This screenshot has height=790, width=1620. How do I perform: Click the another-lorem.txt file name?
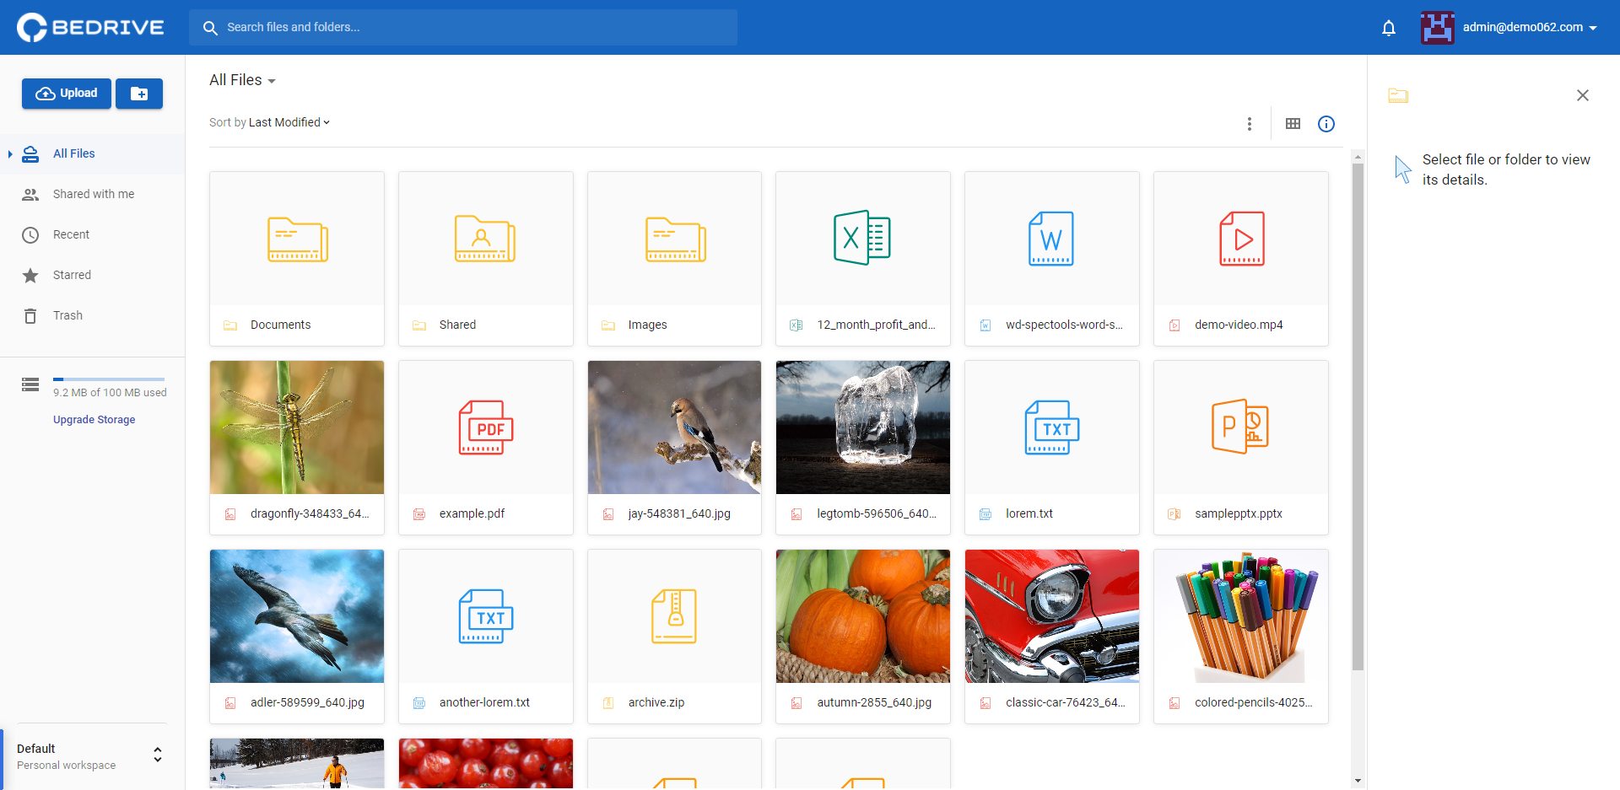coord(484,703)
